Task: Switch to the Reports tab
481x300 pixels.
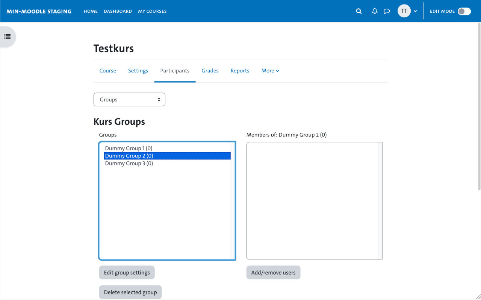Action: tap(240, 70)
